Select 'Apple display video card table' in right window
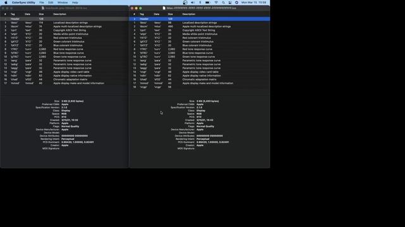 [x=199, y=72]
